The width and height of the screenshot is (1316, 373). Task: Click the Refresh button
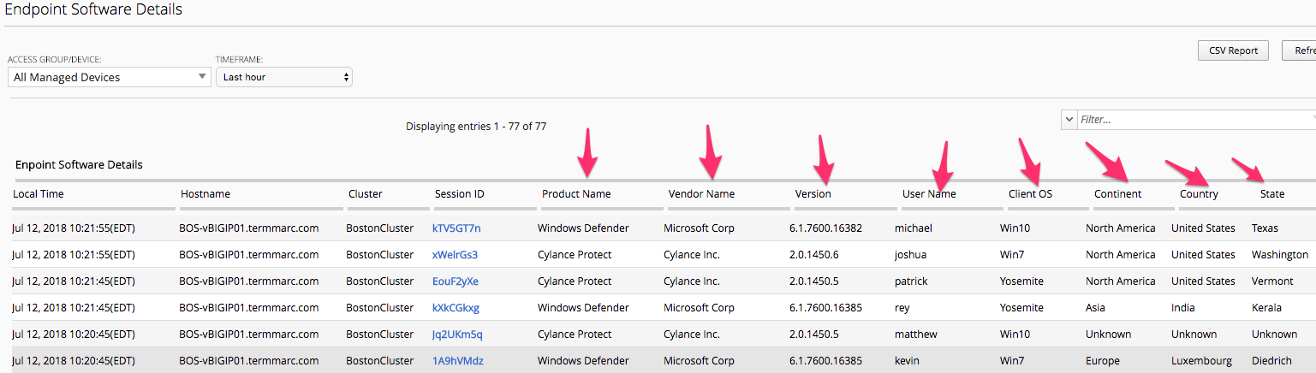tap(1299, 50)
